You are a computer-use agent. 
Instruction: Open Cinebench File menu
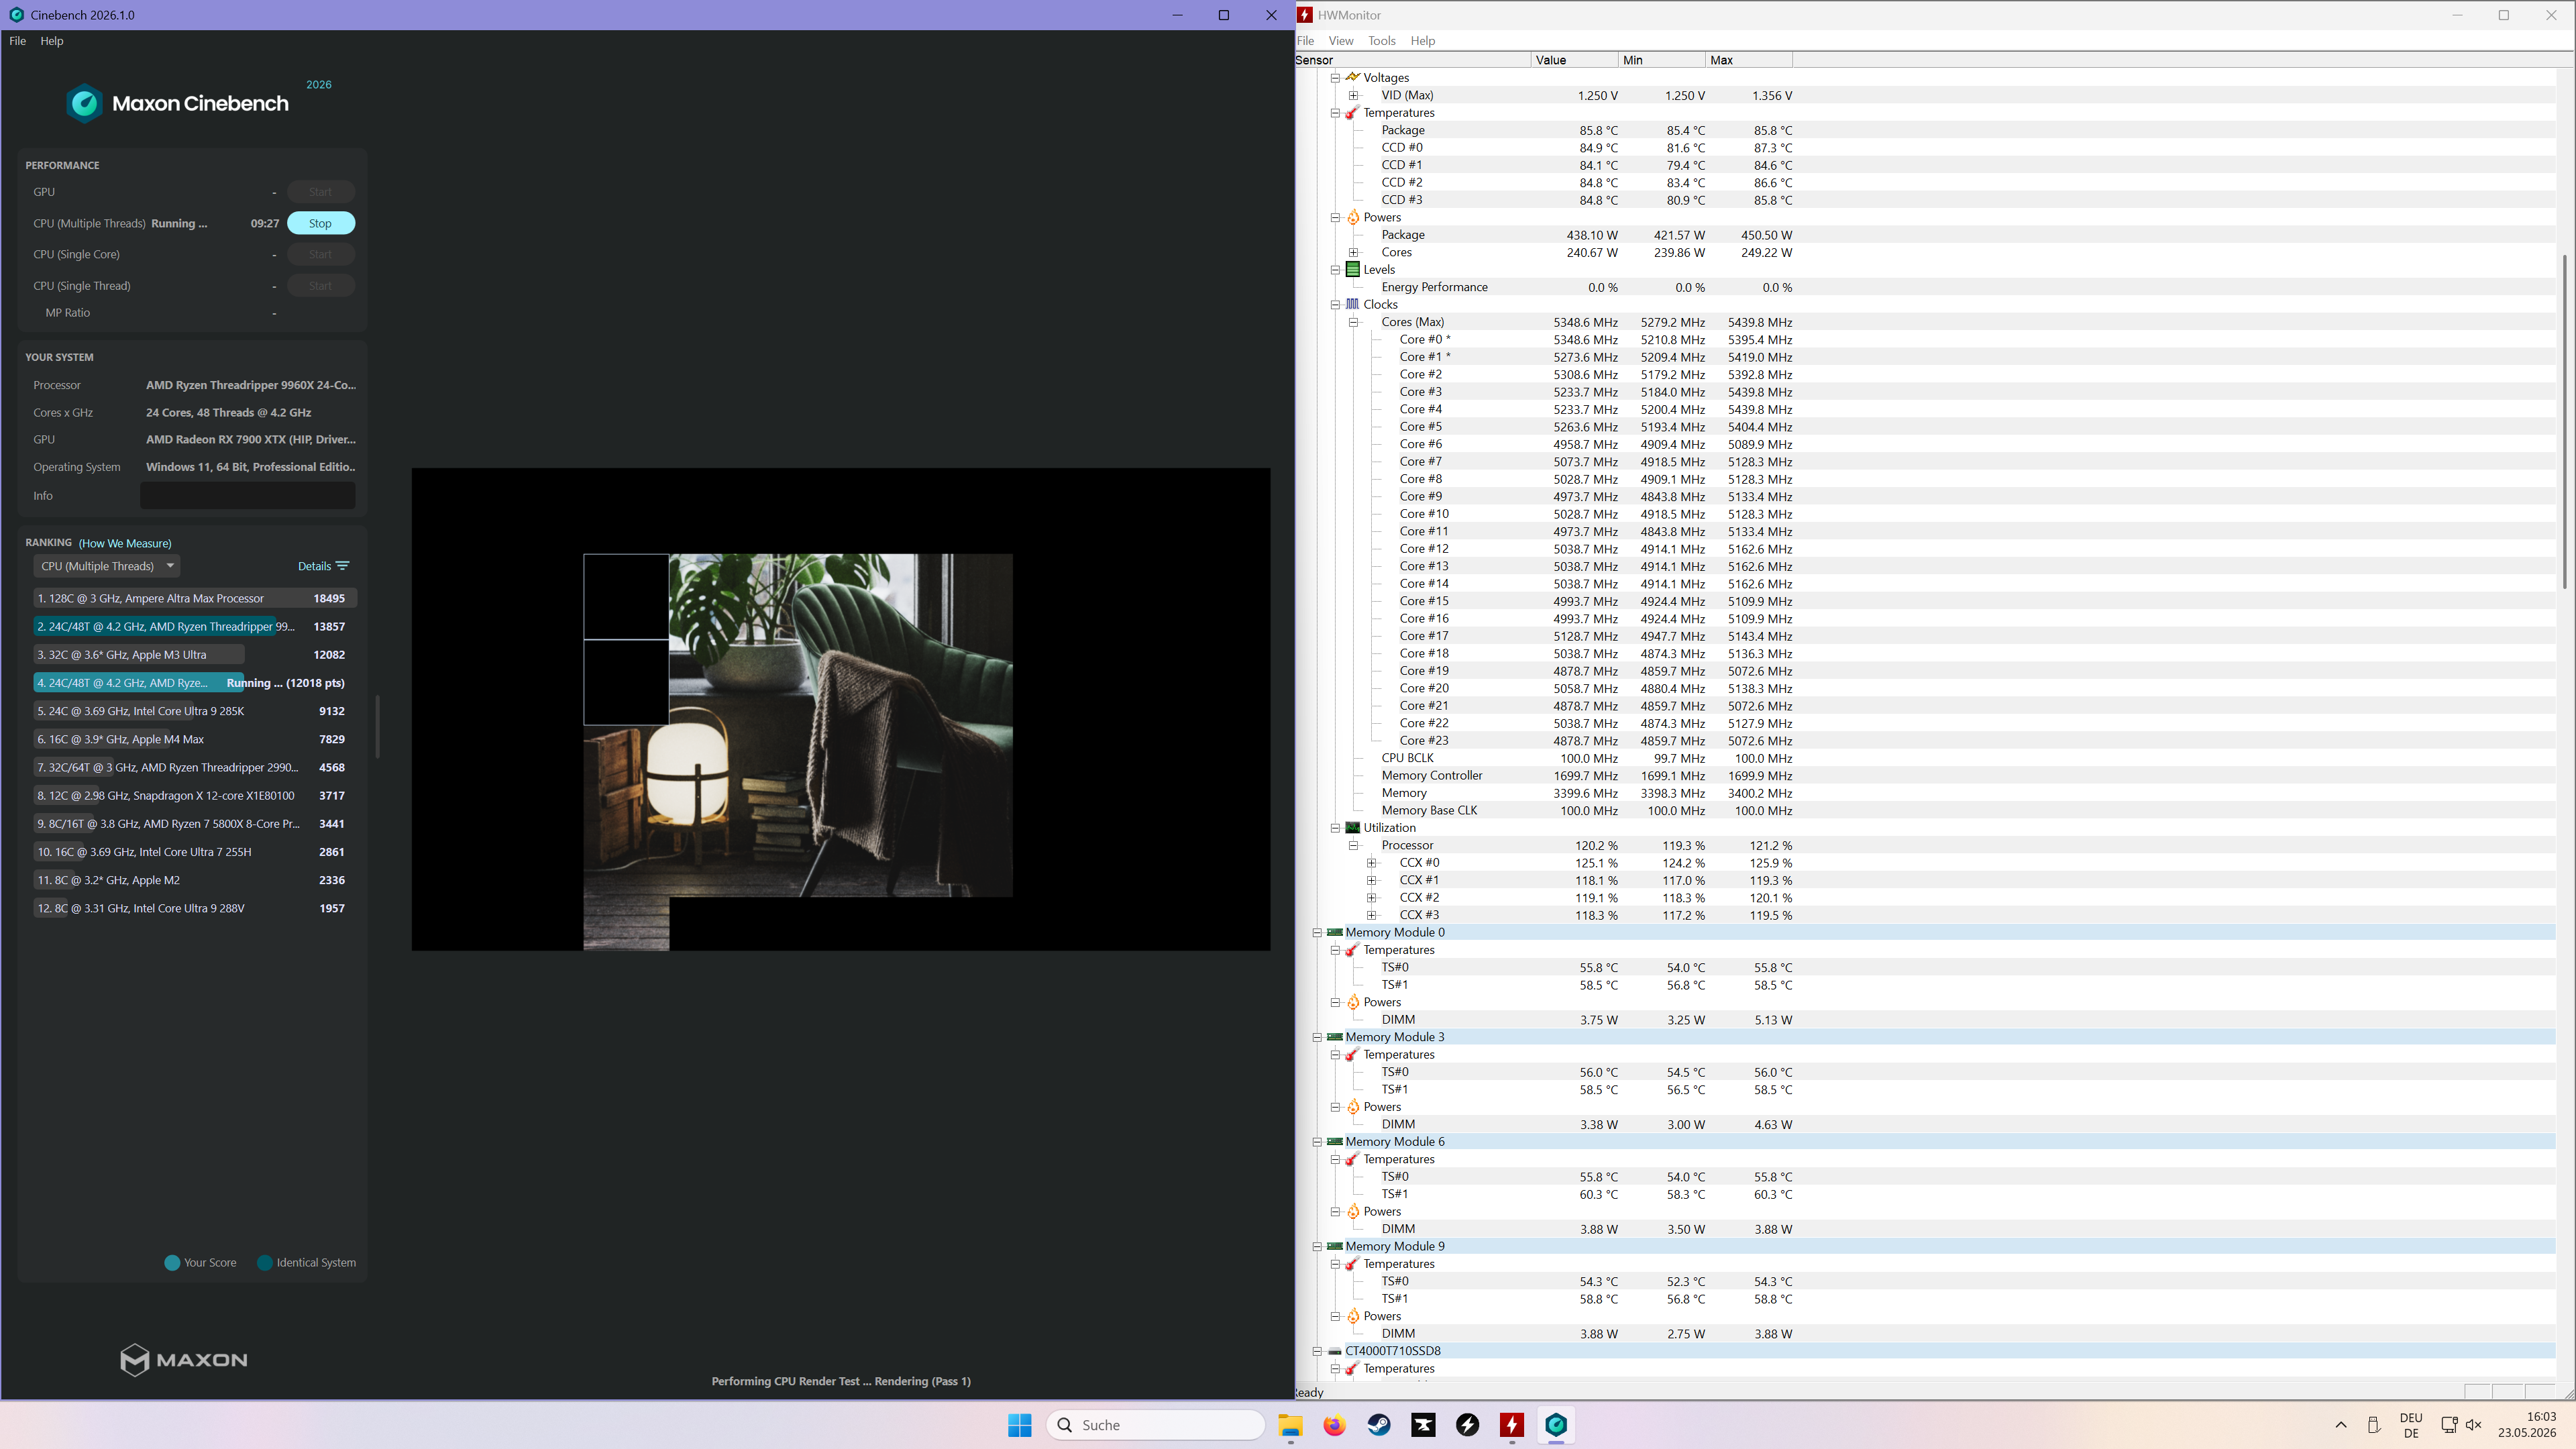point(17,41)
